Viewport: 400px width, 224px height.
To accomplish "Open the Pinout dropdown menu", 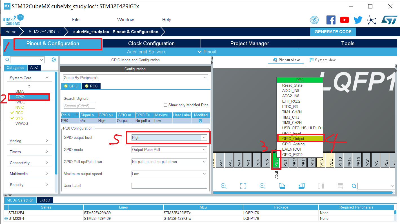I will 207,52.
